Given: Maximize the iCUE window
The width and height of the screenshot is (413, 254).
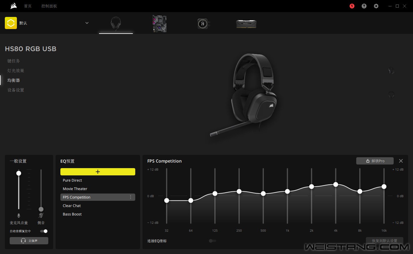Looking at the screenshot, I should tap(397, 6).
